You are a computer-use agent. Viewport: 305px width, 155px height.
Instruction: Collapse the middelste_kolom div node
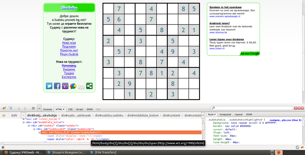click(24, 122)
